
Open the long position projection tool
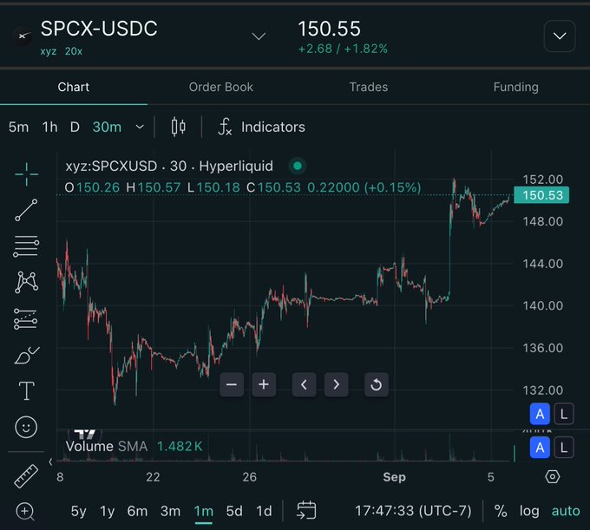25,319
